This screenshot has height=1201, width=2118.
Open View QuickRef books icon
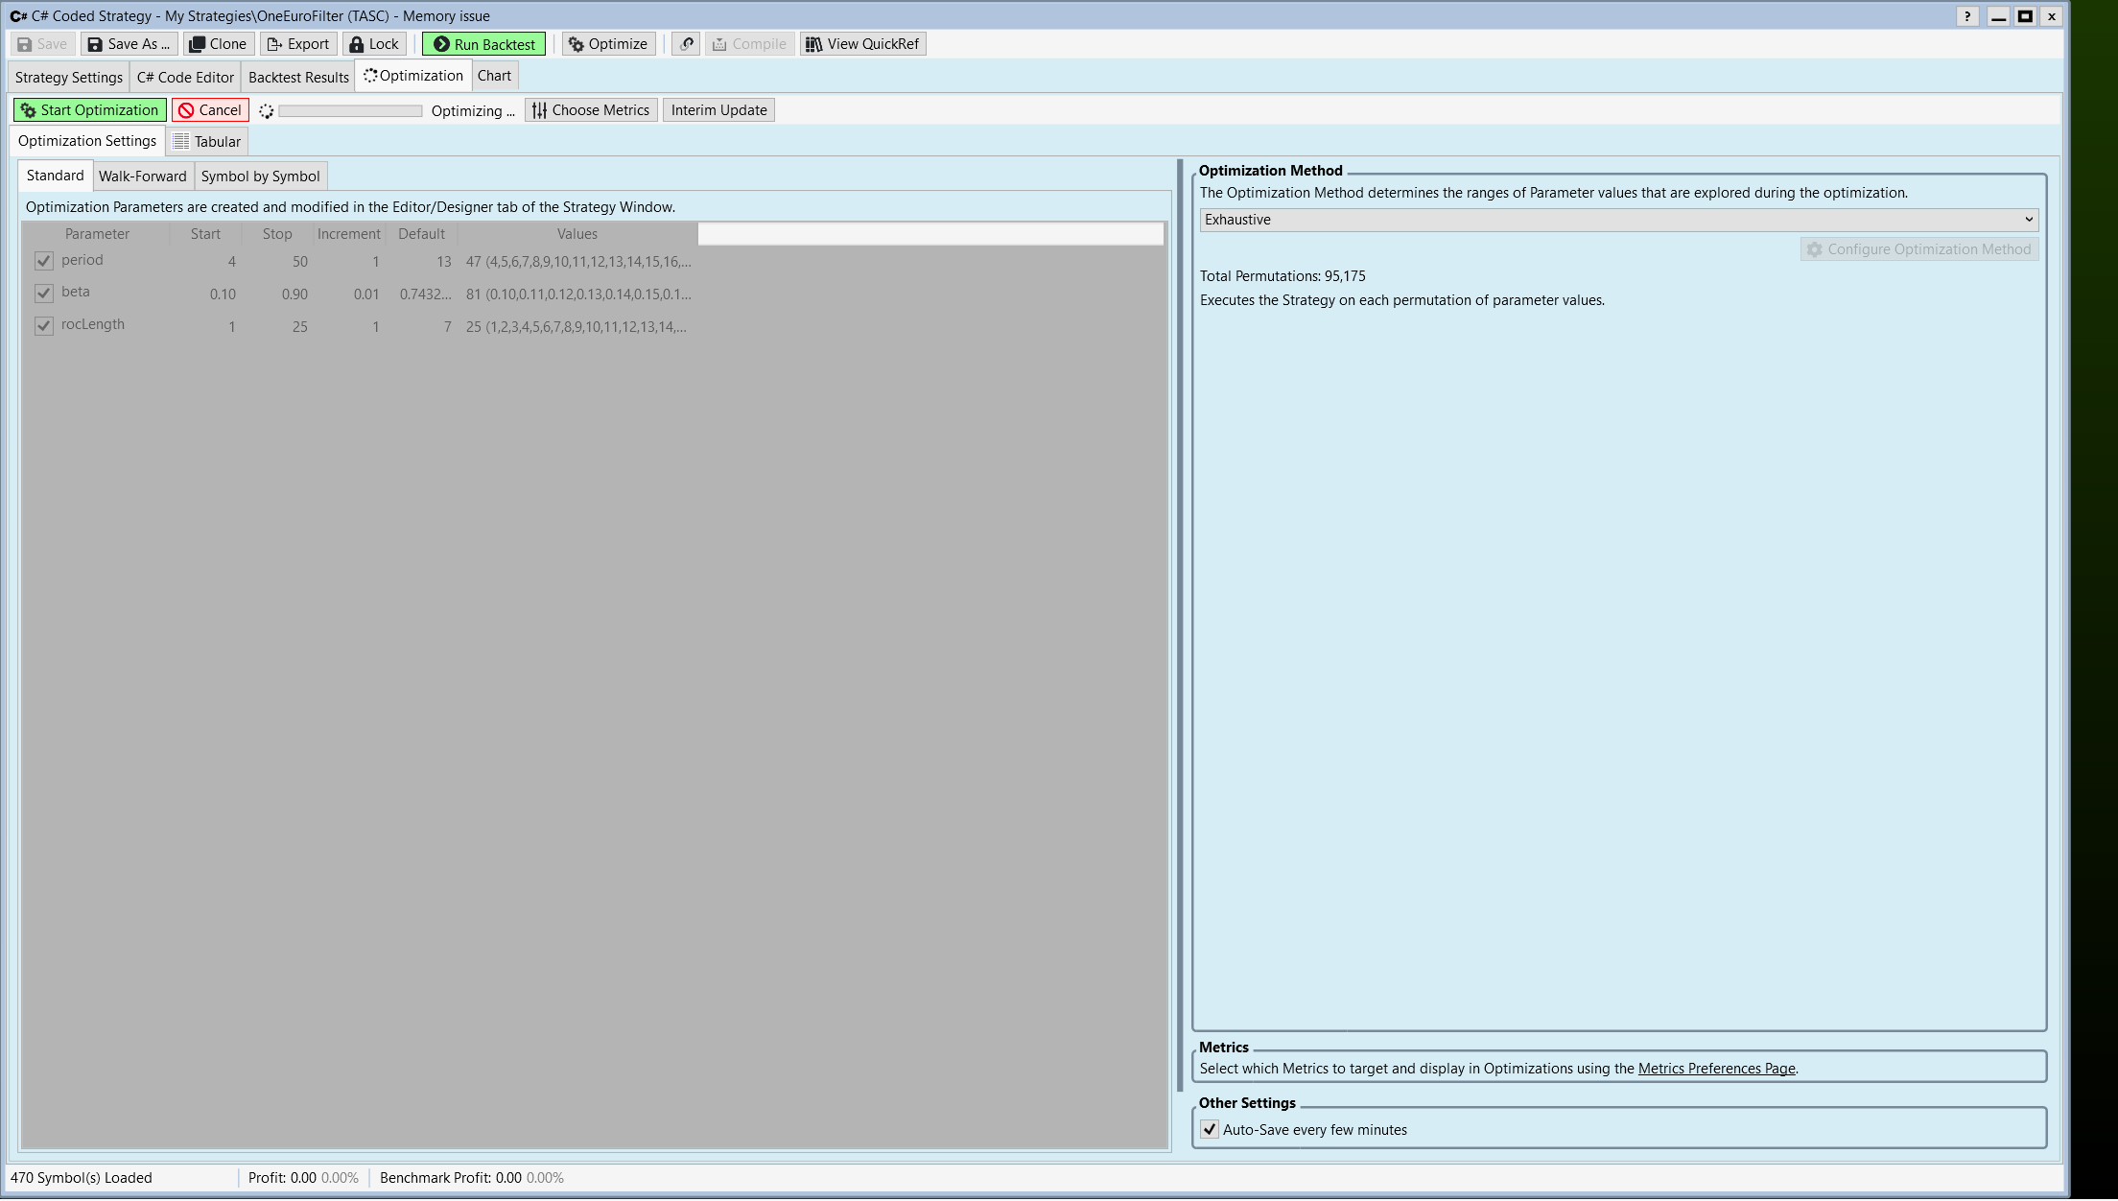tap(813, 44)
